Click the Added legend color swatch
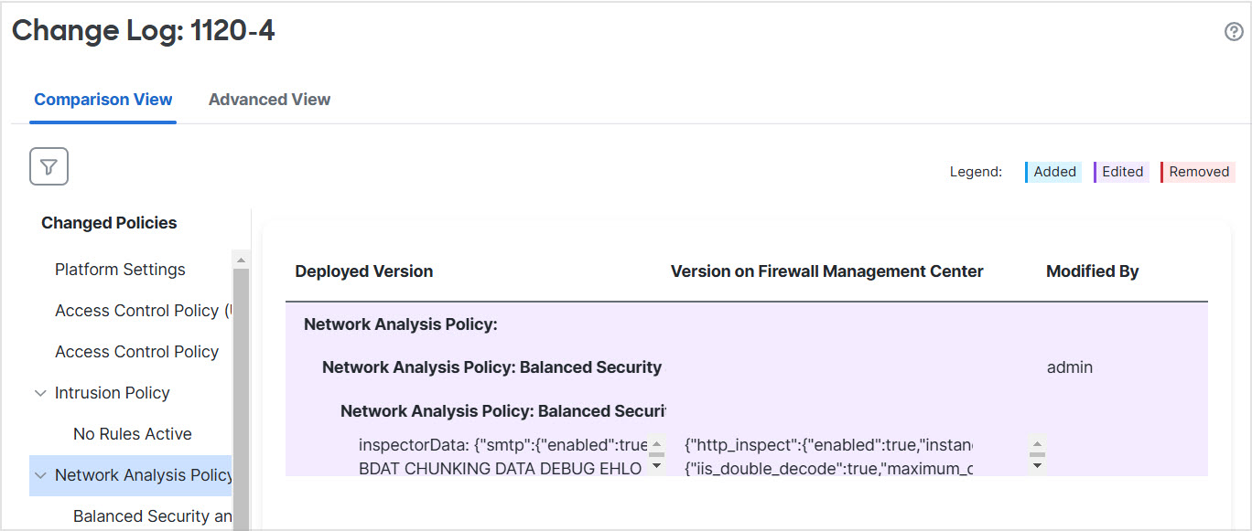Image resolution: width=1252 pixels, height=531 pixels. pos(1053,172)
